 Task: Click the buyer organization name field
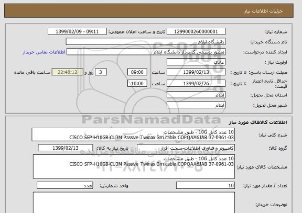146,42
